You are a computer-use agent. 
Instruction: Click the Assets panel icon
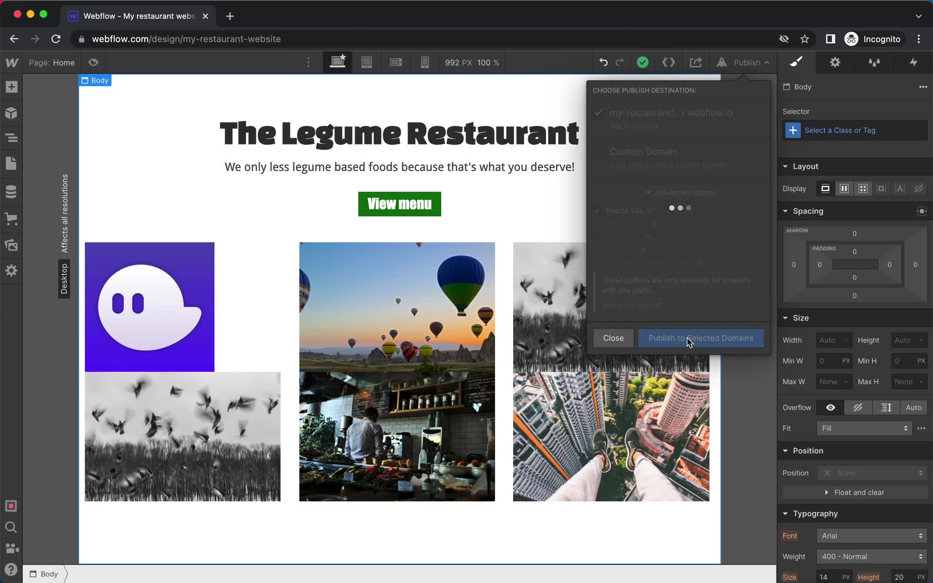point(11,244)
